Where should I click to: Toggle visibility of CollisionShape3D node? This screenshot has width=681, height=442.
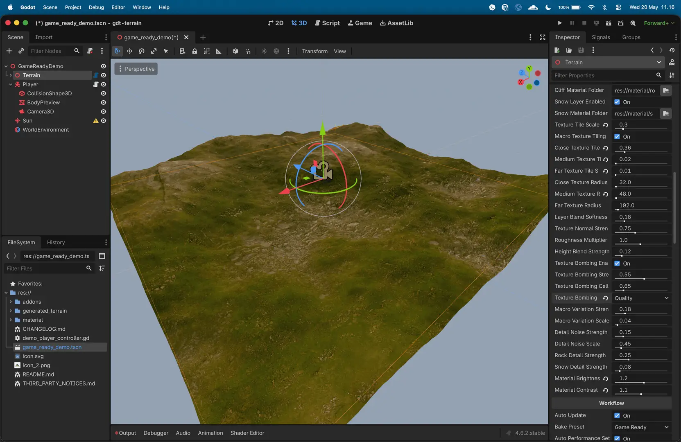(104, 93)
